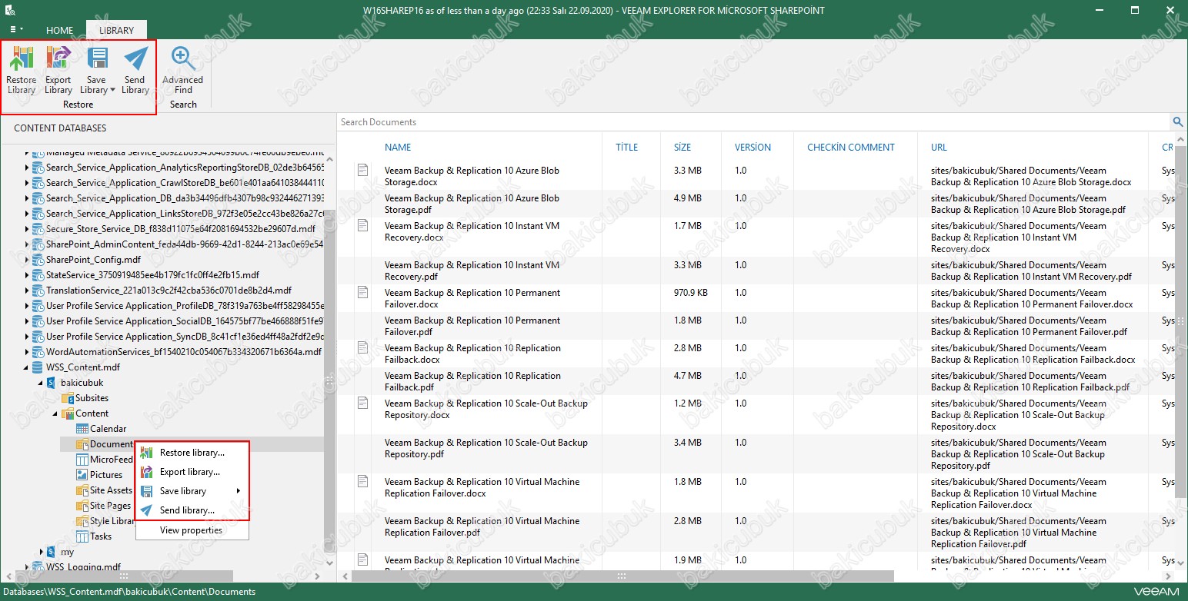Expand Save library submenu arrow
Image resolution: width=1188 pixels, height=601 pixels.
pos(239,491)
